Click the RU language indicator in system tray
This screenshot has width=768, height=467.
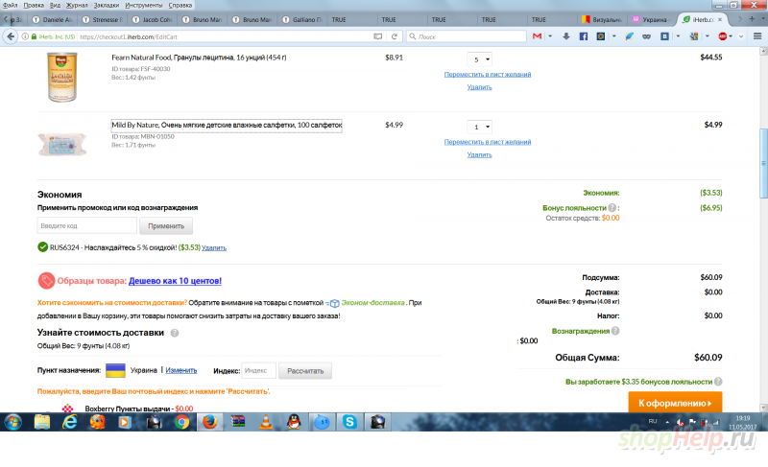[653, 421]
